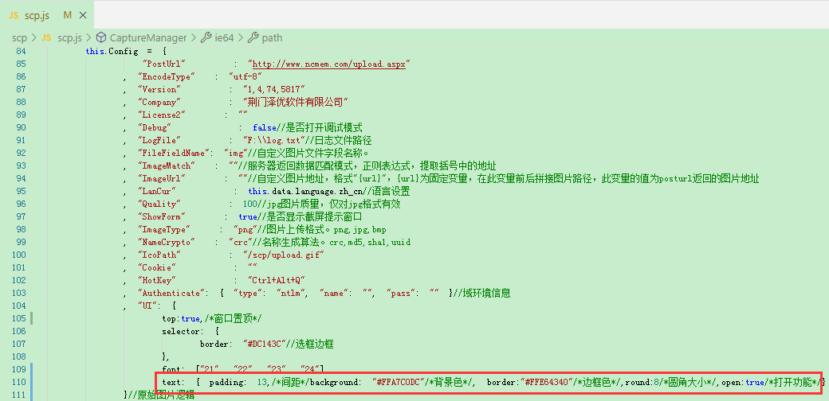Click the "LanCur" key

coord(157,190)
